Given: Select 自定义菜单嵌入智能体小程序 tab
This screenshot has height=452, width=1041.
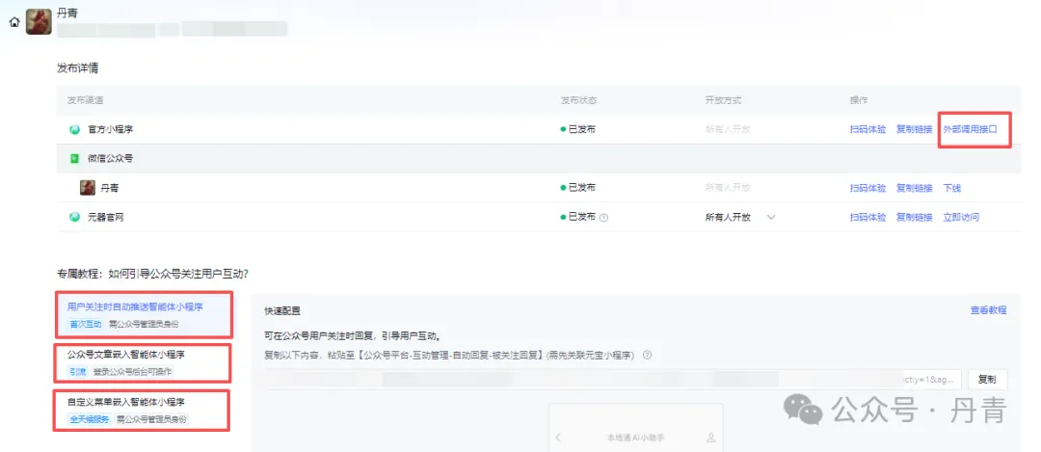Looking at the screenshot, I should (x=125, y=402).
